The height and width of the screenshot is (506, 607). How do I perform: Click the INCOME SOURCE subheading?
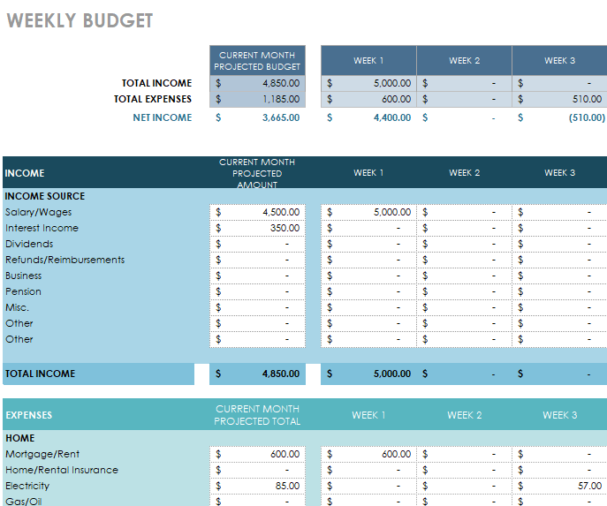click(45, 196)
